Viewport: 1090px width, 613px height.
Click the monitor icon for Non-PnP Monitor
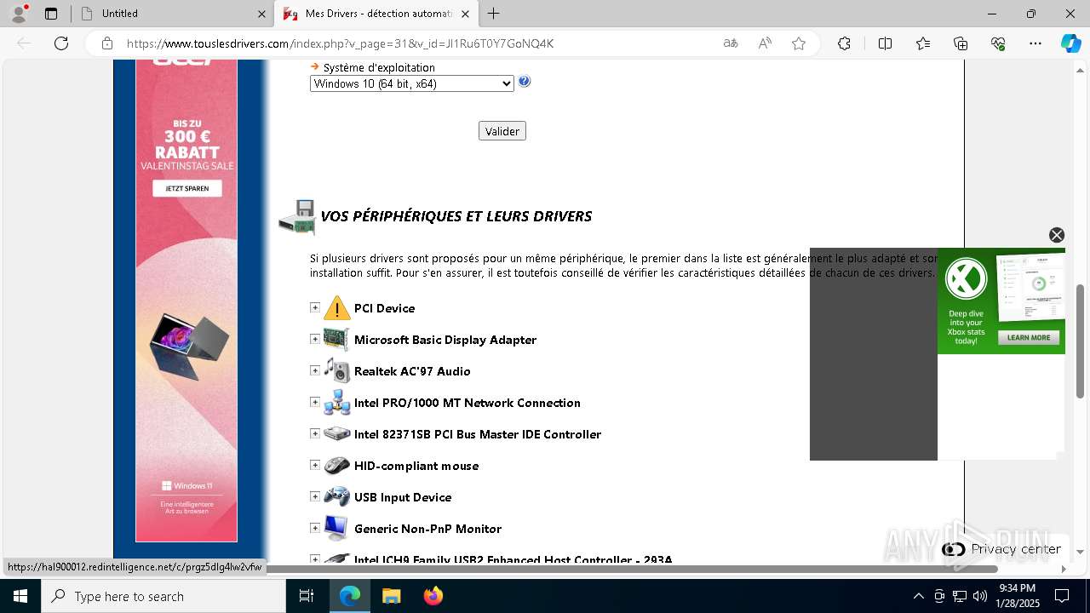[337, 528]
